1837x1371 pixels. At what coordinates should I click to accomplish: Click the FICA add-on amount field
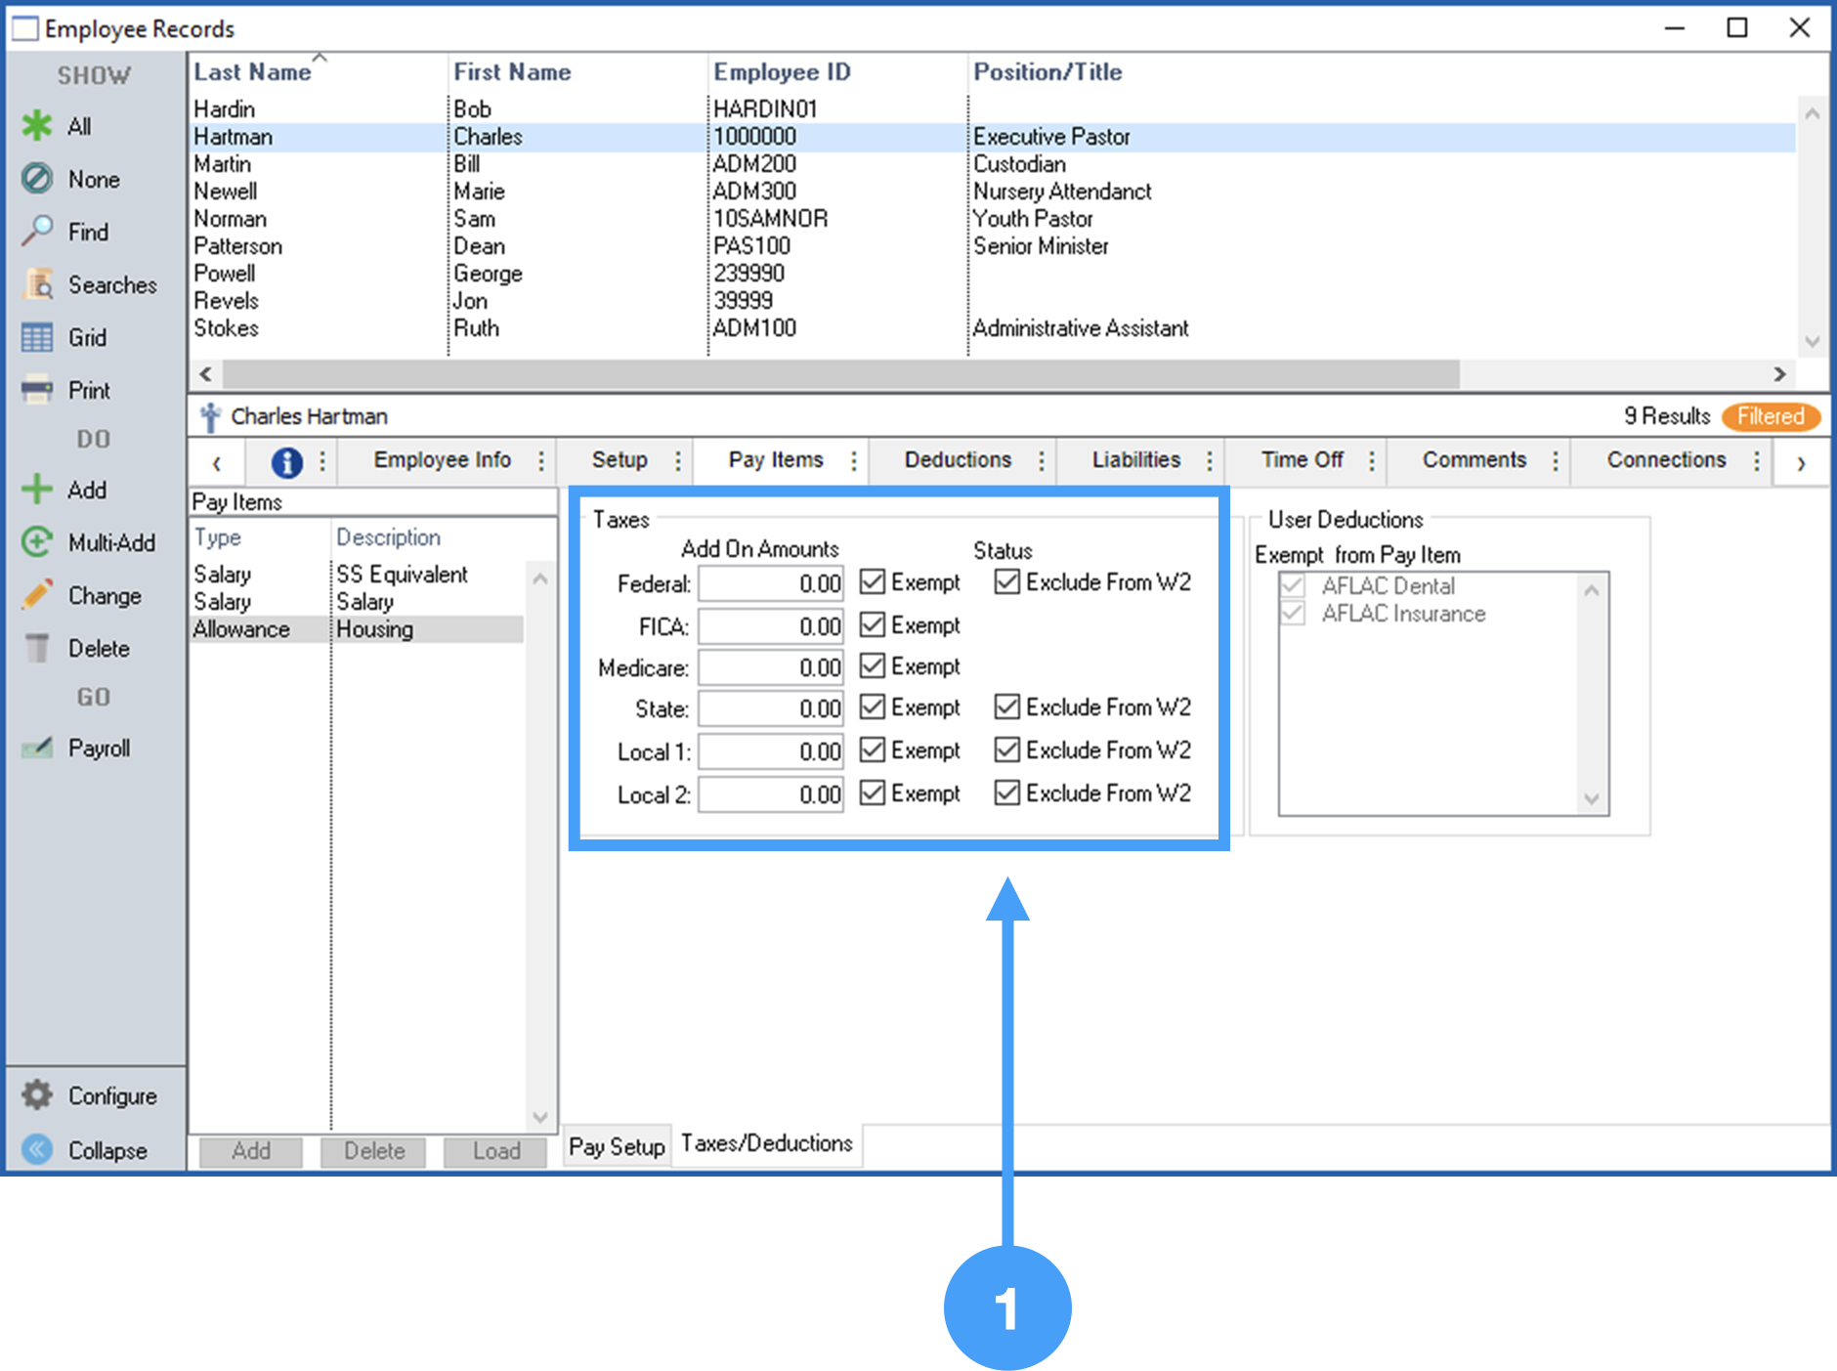click(771, 626)
